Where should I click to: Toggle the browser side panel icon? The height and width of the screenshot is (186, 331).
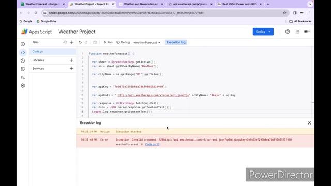point(295,13)
